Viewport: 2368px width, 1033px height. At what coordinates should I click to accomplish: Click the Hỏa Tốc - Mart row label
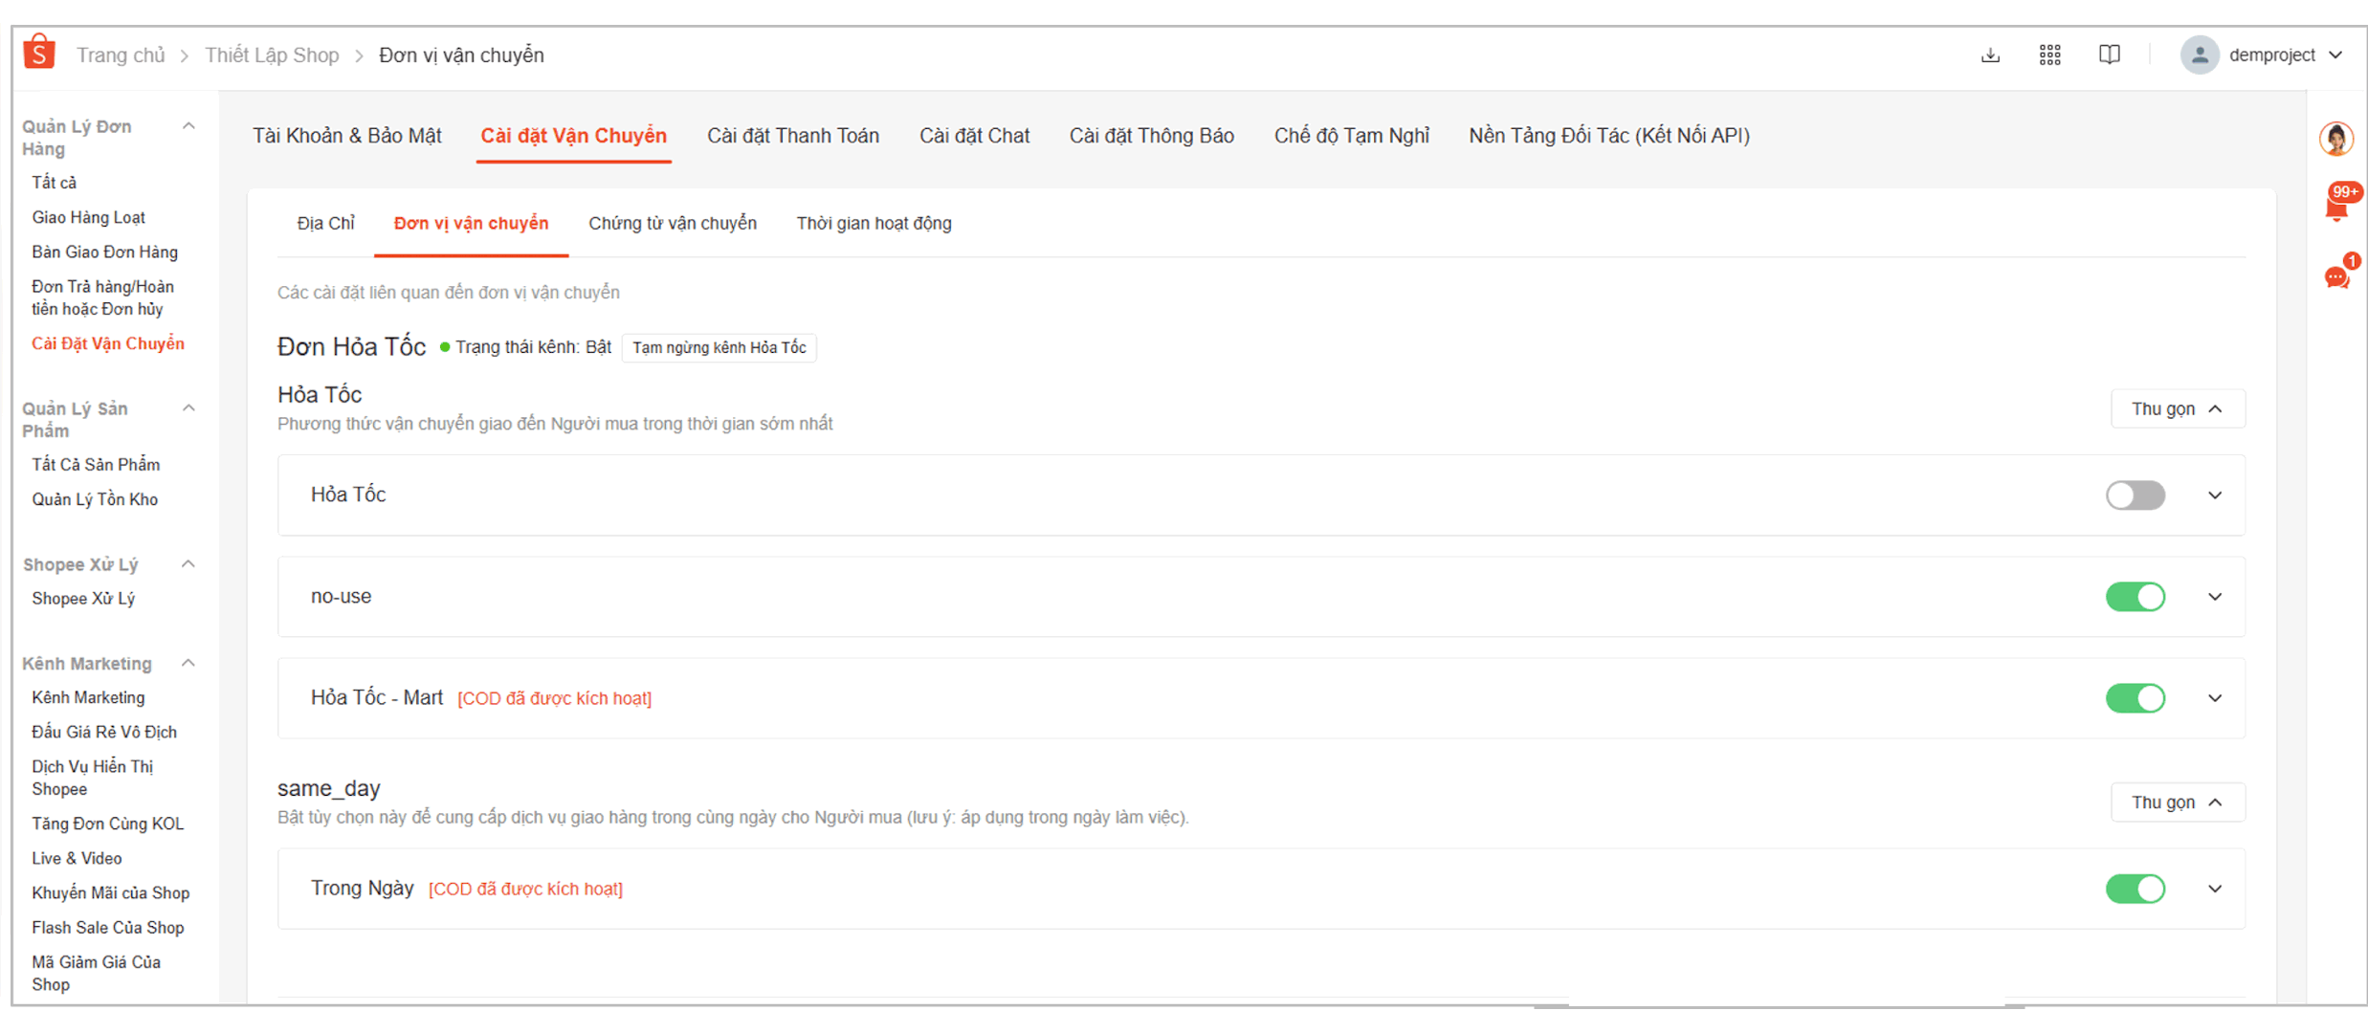tap(377, 697)
